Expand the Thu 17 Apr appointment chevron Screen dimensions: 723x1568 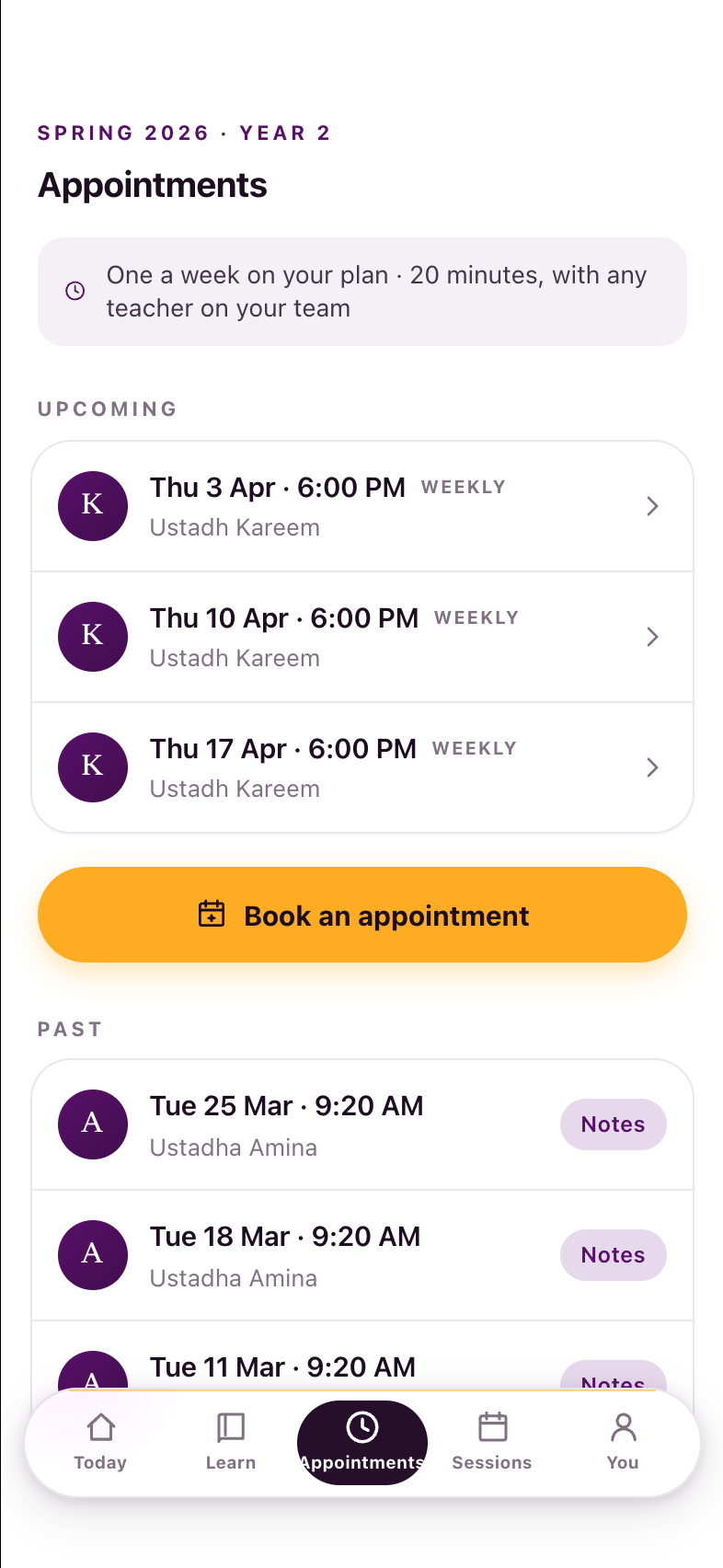point(652,767)
